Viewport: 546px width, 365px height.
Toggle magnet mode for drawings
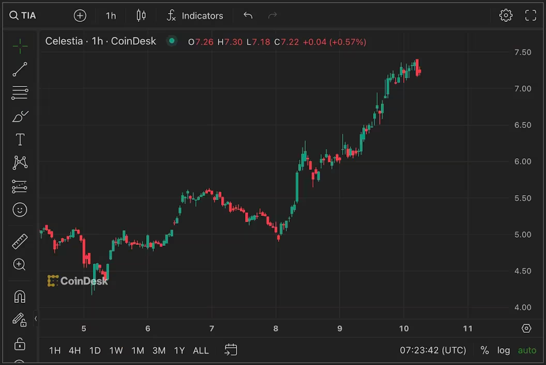[x=20, y=296]
